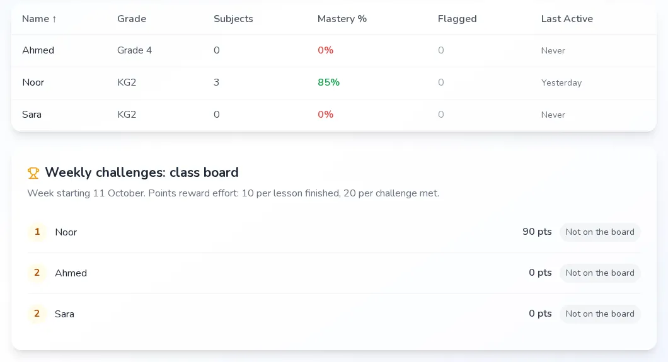Click Noor's 85% mastery value
The image size is (668, 362).
[328, 82]
